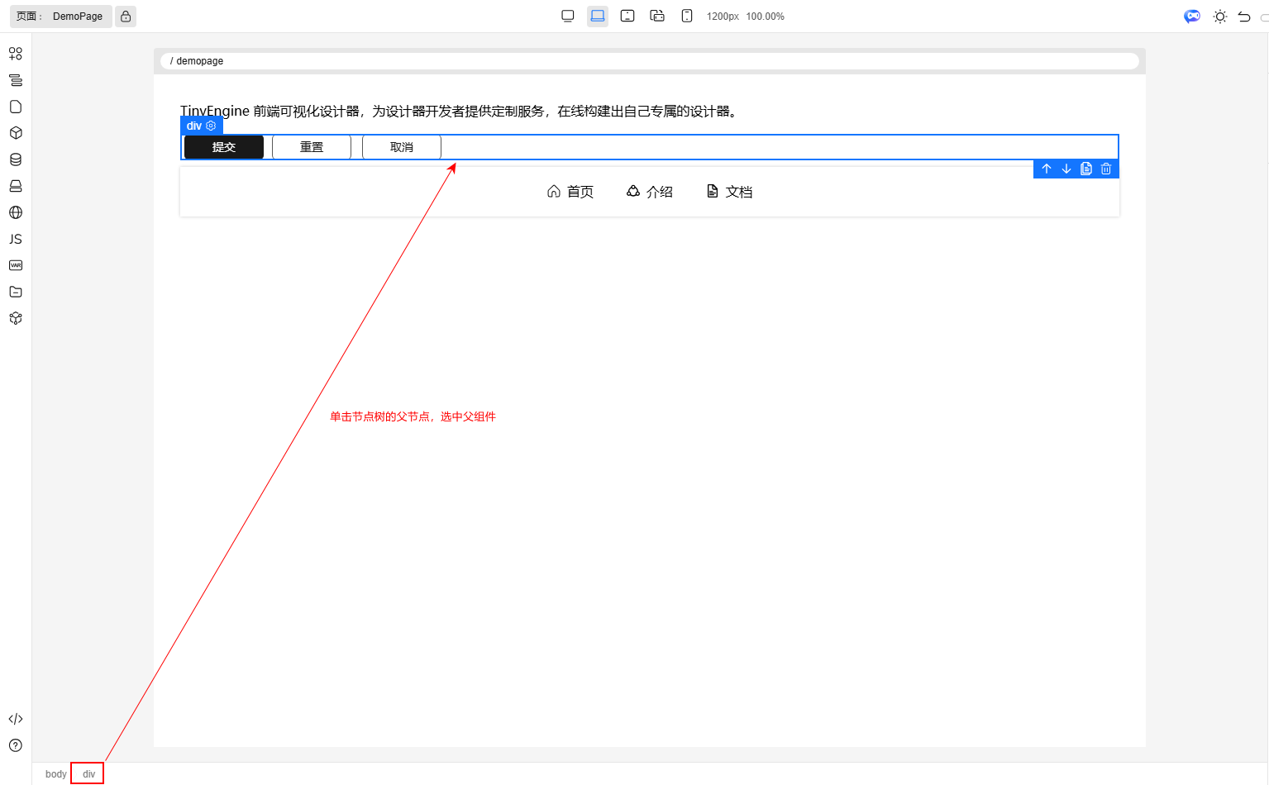Screen dimensions: 1269x785
Task: Move the selected div down
Action: (1066, 169)
